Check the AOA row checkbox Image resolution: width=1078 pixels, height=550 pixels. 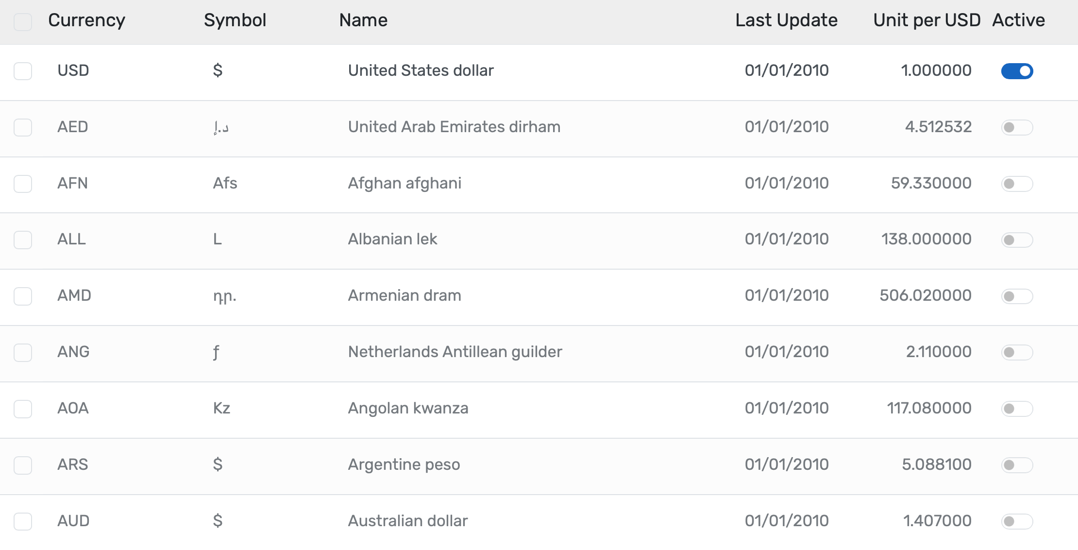coord(23,409)
